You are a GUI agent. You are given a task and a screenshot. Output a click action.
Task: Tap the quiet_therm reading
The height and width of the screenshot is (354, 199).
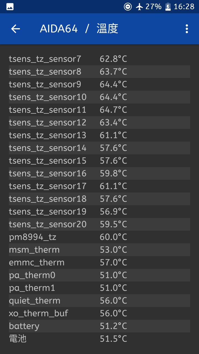(113, 301)
